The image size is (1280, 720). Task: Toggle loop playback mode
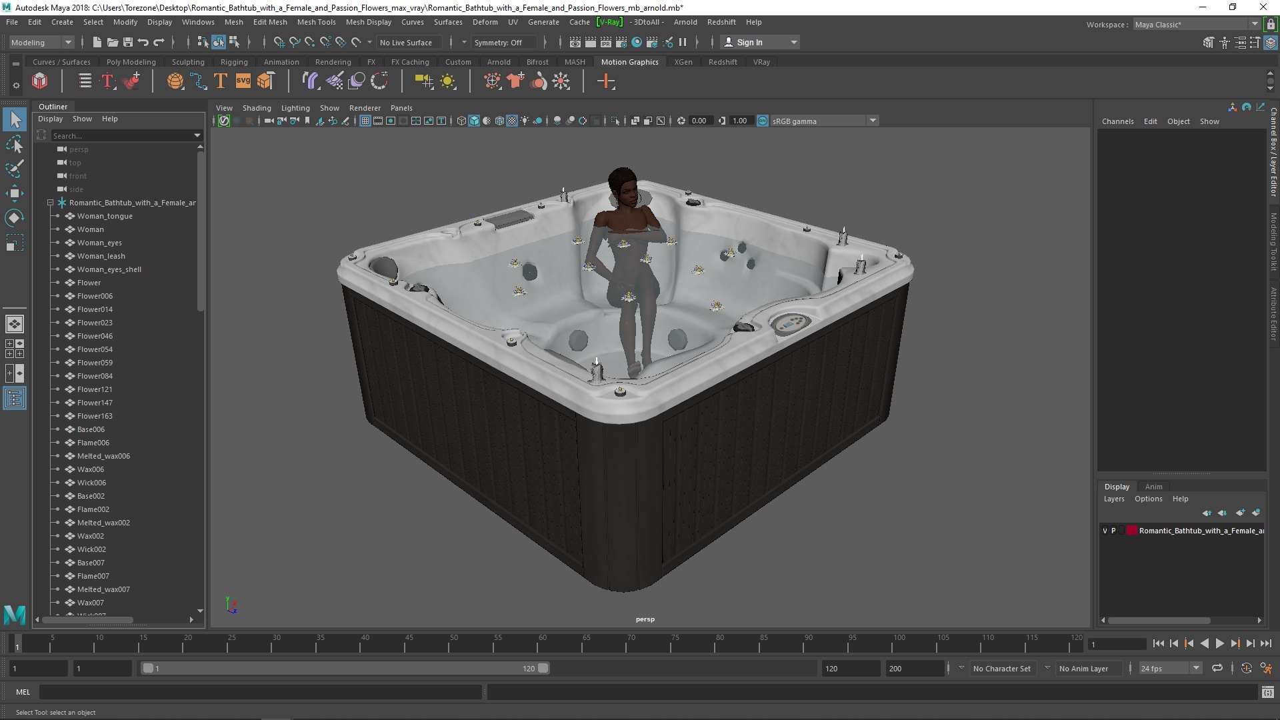(1217, 668)
